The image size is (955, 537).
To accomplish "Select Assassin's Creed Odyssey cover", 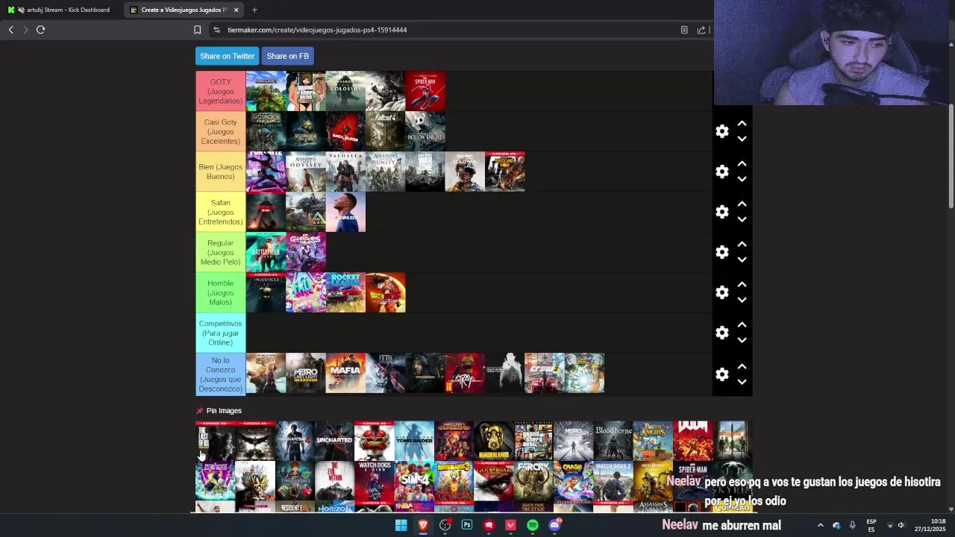I will [306, 172].
